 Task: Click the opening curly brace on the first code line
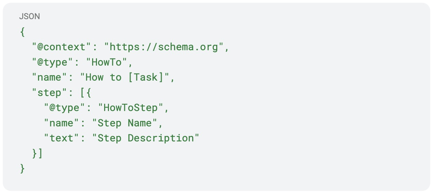23,32
